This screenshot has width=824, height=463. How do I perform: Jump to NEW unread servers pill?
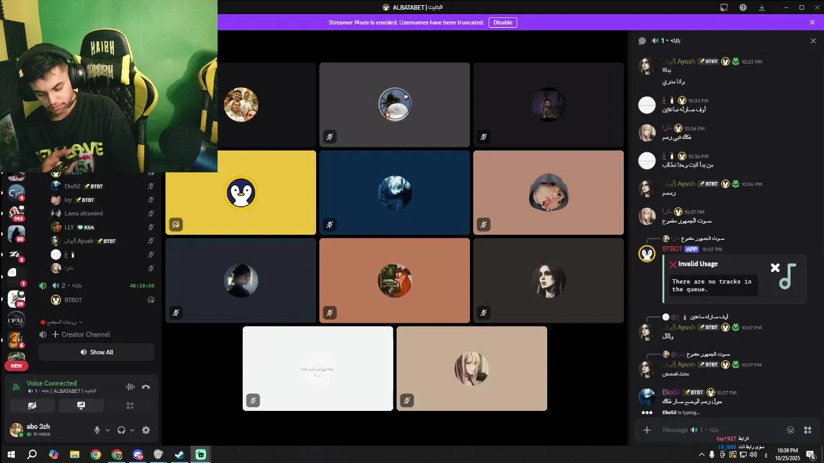coord(16,366)
